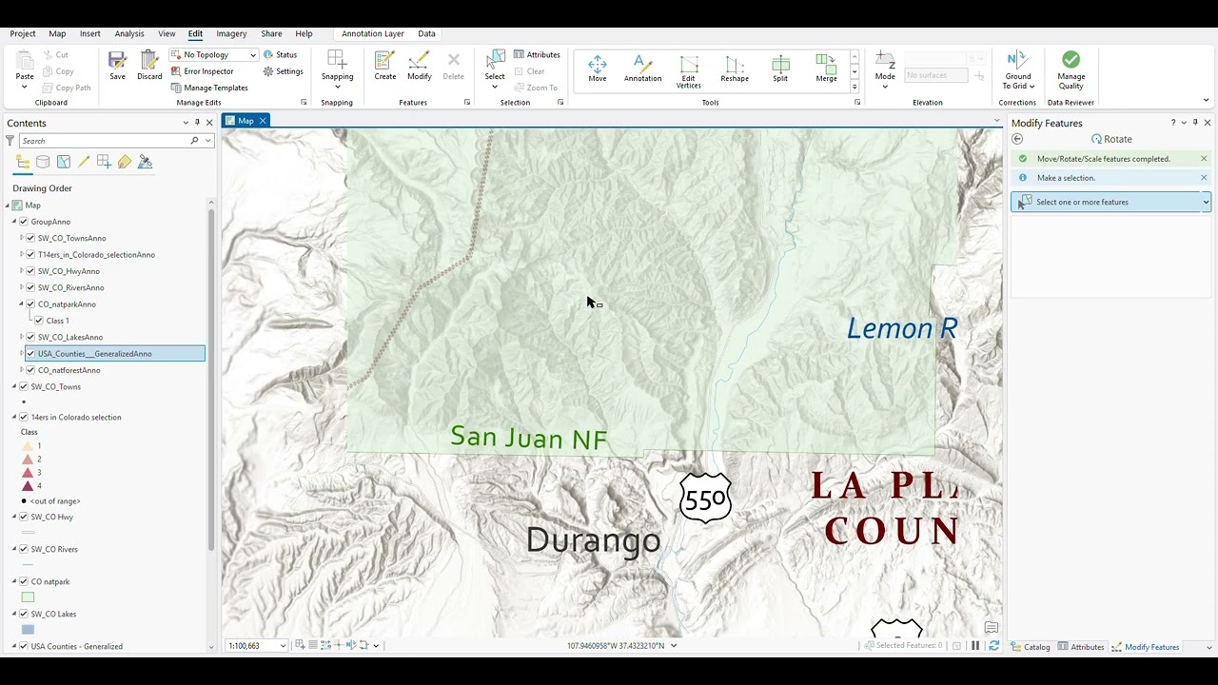Click the CO natpark green symbol swatch
Screen dimensions: 1218x685
[28, 597]
